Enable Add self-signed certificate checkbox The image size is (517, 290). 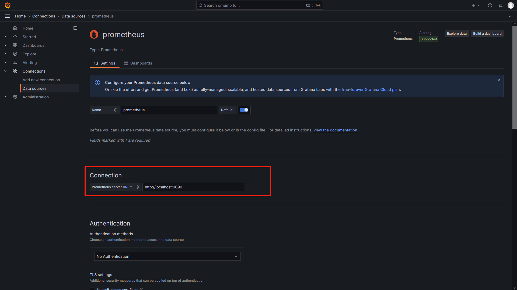92,289
